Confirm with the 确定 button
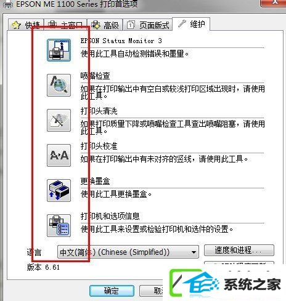 tap(112, 291)
